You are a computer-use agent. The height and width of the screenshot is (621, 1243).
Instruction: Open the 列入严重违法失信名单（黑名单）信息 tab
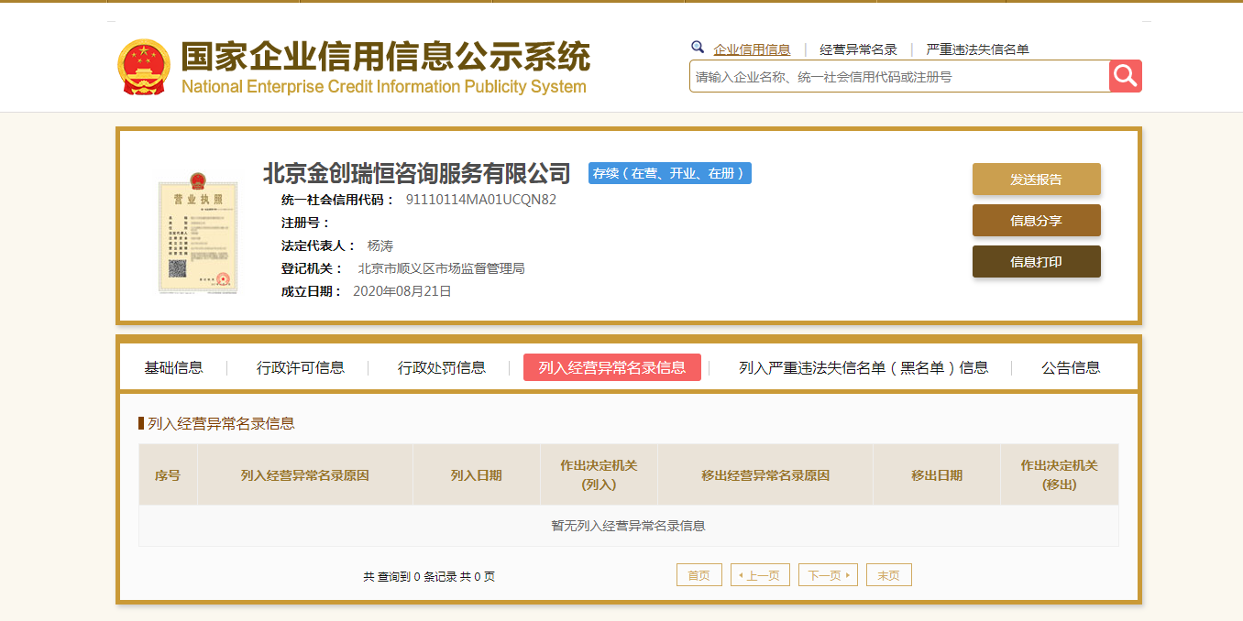coord(863,367)
